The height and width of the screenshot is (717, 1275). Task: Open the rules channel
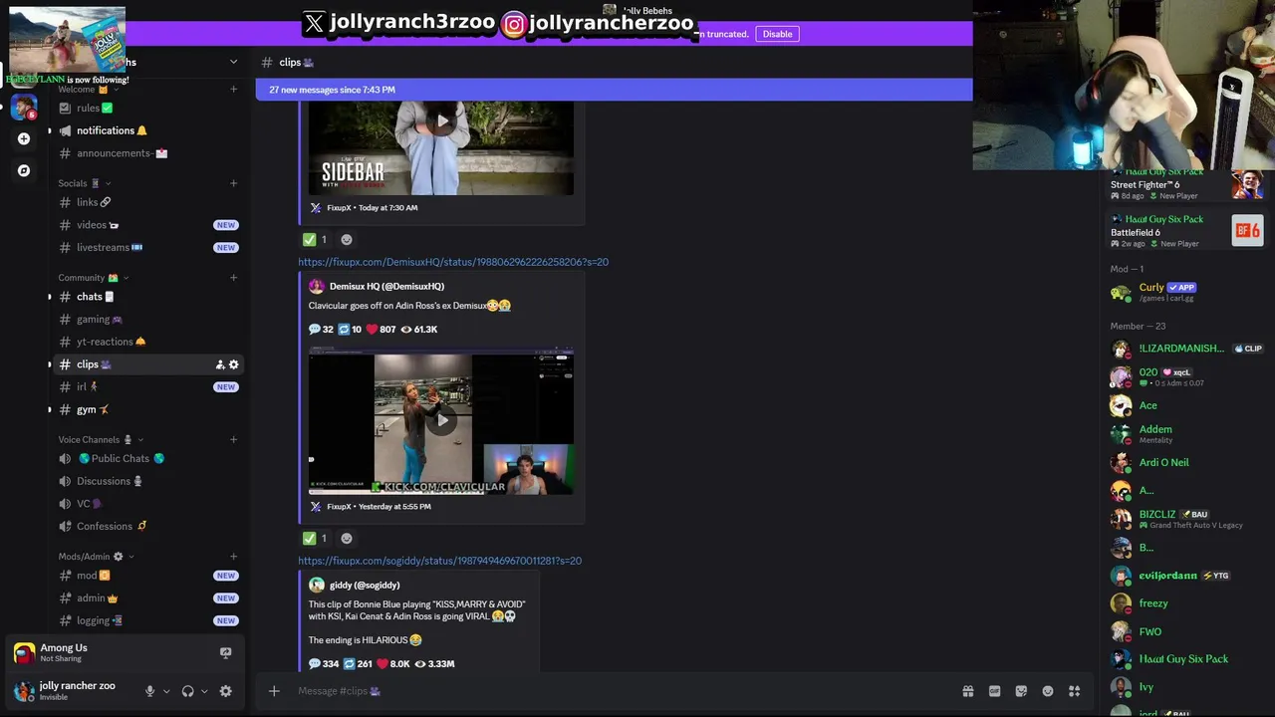(x=147, y=108)
